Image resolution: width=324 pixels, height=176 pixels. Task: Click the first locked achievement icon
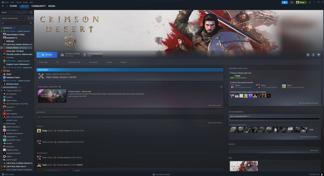[233, 130]
